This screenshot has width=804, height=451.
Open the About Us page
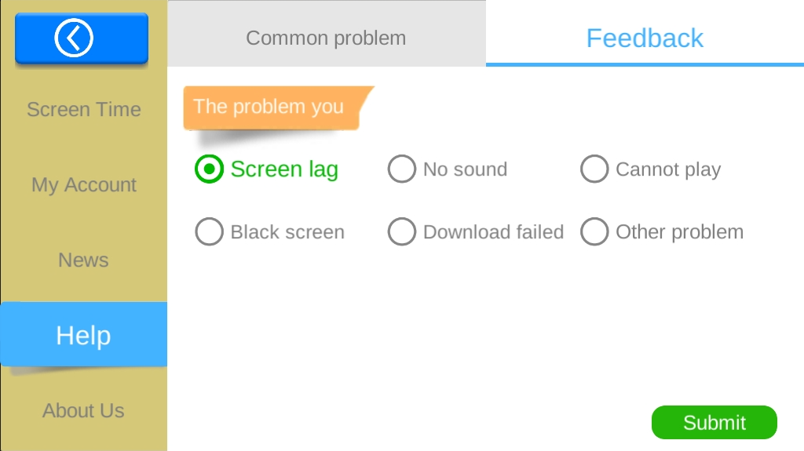point(83,410)
